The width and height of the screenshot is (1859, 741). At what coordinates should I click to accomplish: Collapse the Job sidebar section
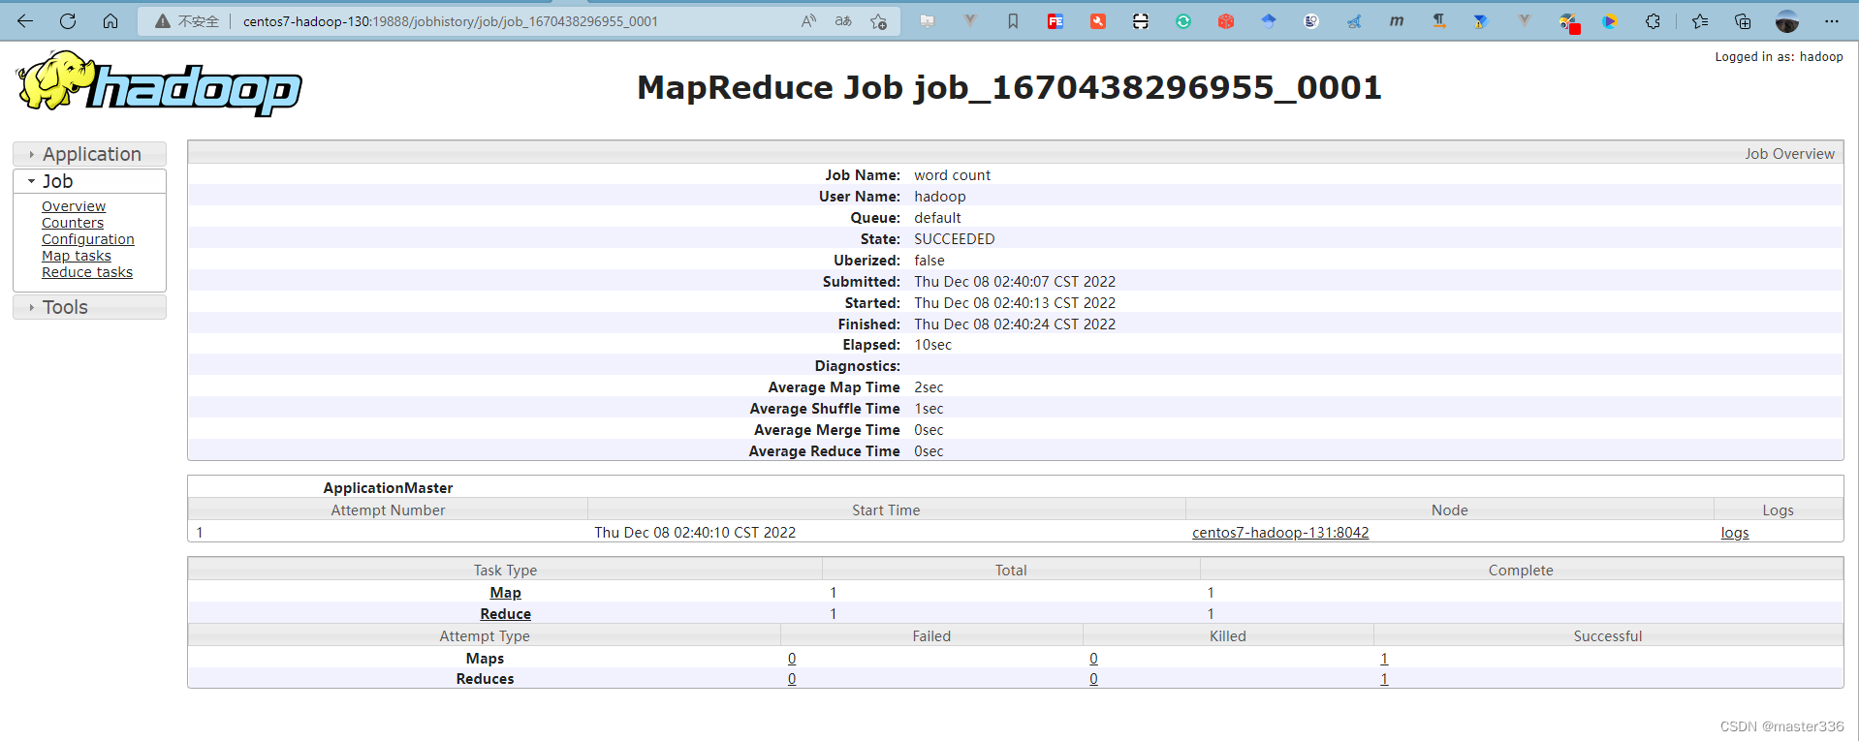(89, 181)
